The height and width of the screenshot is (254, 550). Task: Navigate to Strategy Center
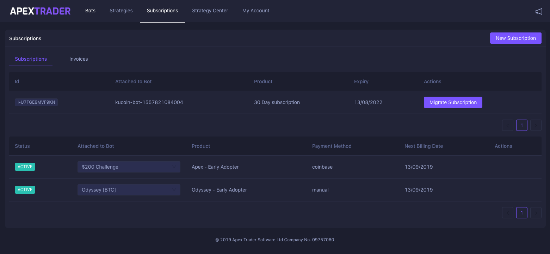click(210, 11)
